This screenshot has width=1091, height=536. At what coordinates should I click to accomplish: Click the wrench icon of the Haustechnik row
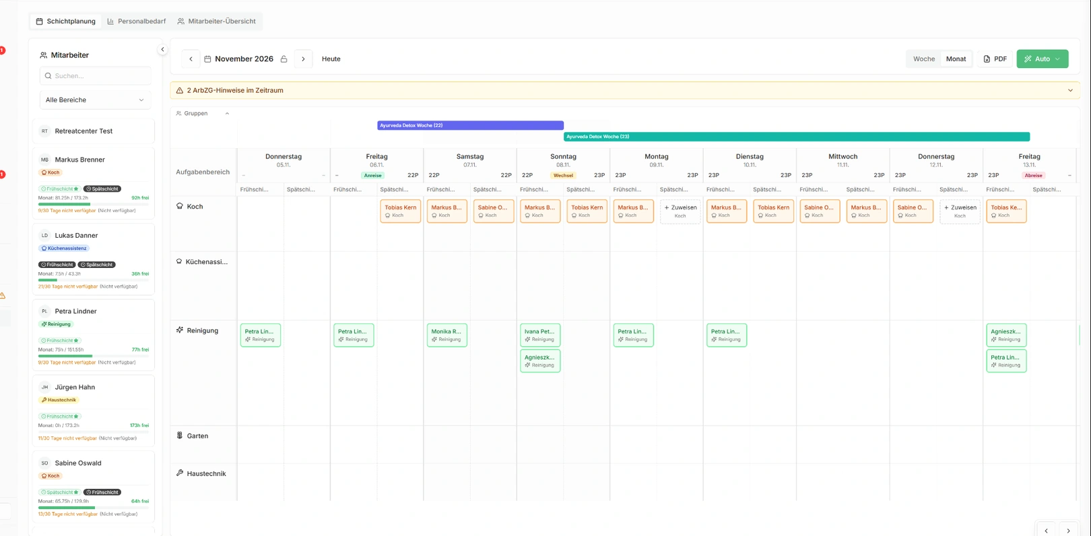[x=180, y=473]
